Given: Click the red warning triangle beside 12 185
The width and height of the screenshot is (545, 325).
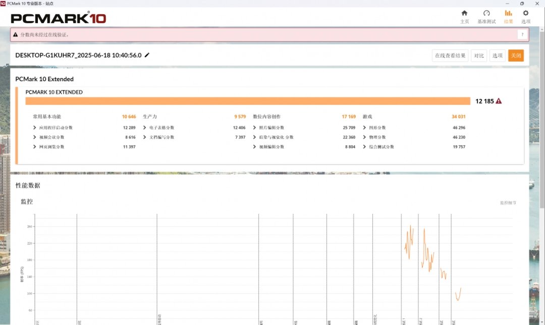Looking at the screenshot, I should [499, 101].
